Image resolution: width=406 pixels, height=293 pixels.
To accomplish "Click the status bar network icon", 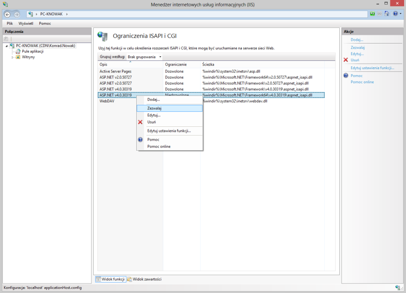I will (x=397, y=288).
